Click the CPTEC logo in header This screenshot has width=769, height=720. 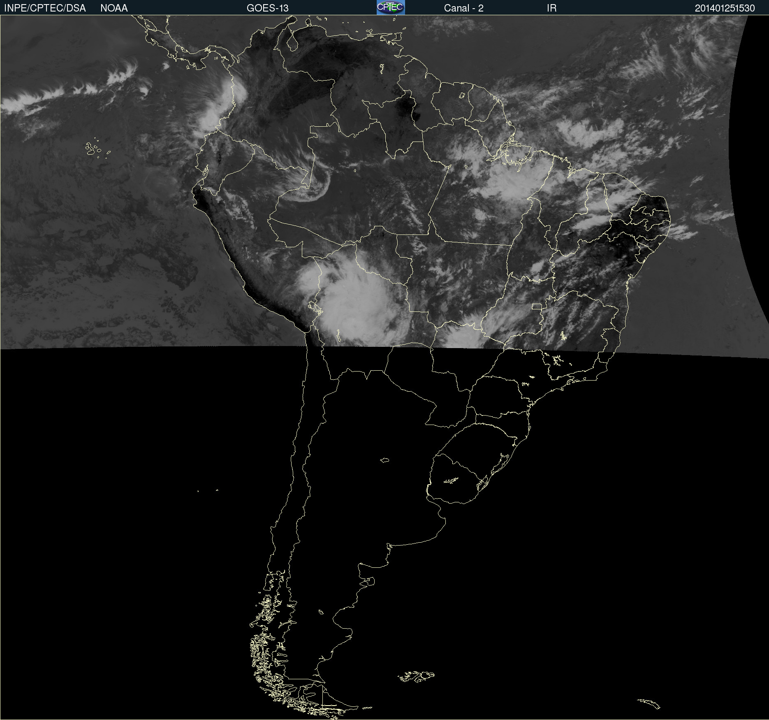click(391, 7)
